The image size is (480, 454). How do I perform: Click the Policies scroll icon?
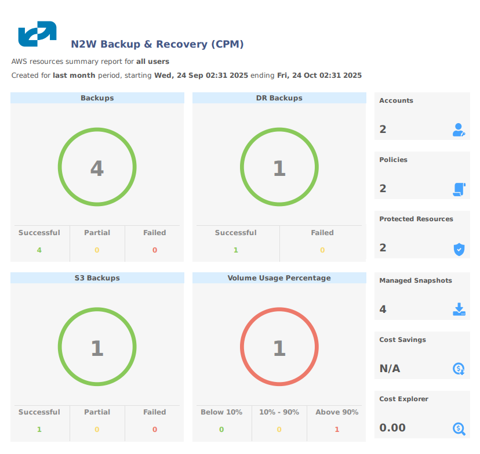point(459,189)
